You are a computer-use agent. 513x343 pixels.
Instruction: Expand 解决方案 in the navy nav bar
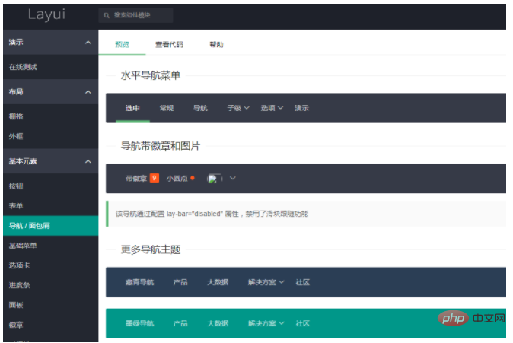(x=266, y=282)
